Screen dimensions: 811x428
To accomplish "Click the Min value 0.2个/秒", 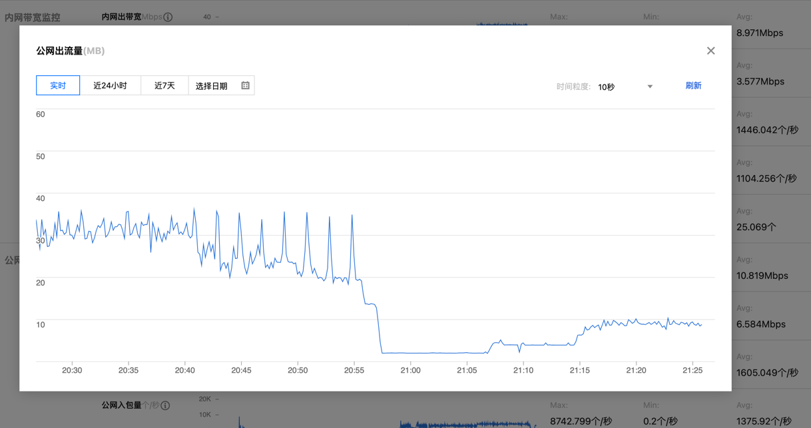I will pos(661,421).
